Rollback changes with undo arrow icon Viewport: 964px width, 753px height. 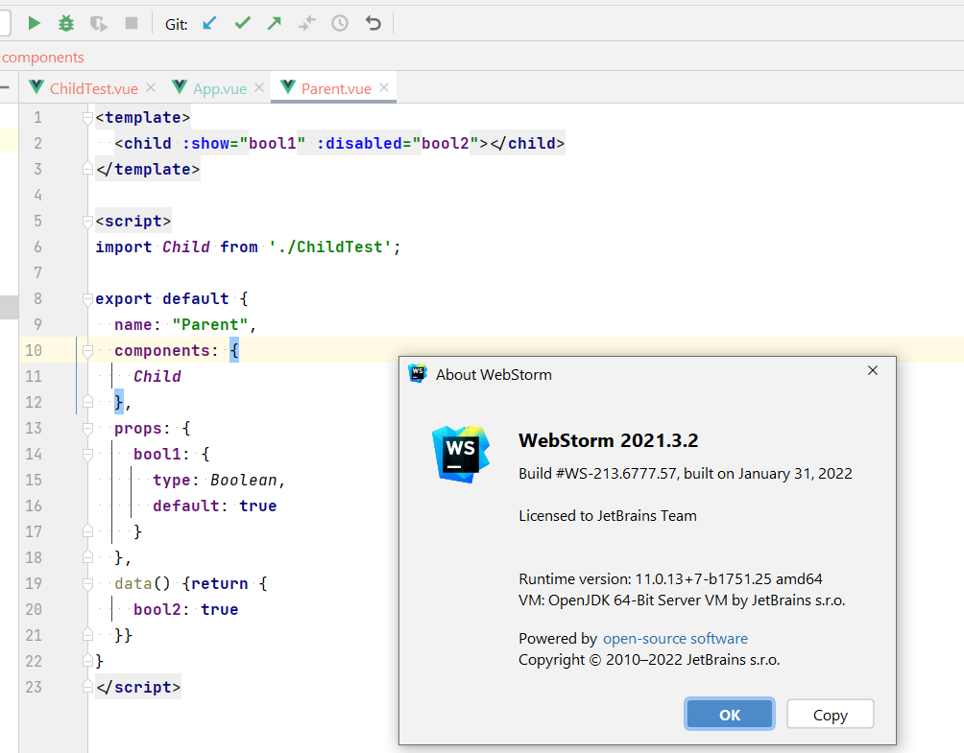[373, 23]
